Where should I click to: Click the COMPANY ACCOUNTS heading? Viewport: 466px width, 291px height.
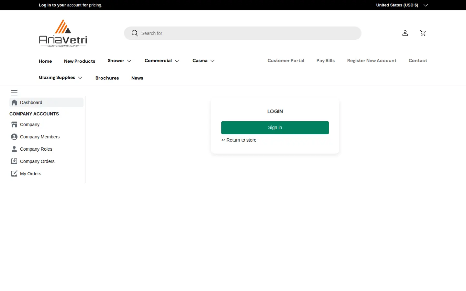tap(34, 114)
